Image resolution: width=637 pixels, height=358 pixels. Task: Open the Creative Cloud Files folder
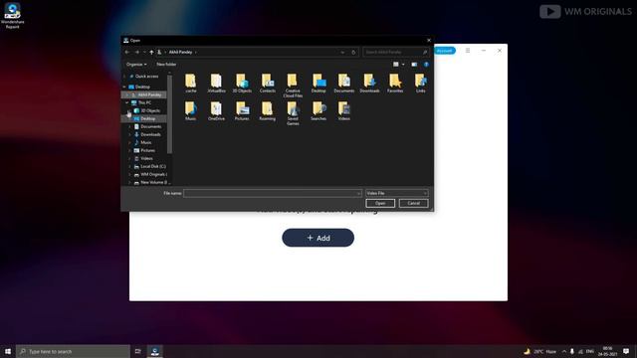pyautogui.click(x=293, y=86)
